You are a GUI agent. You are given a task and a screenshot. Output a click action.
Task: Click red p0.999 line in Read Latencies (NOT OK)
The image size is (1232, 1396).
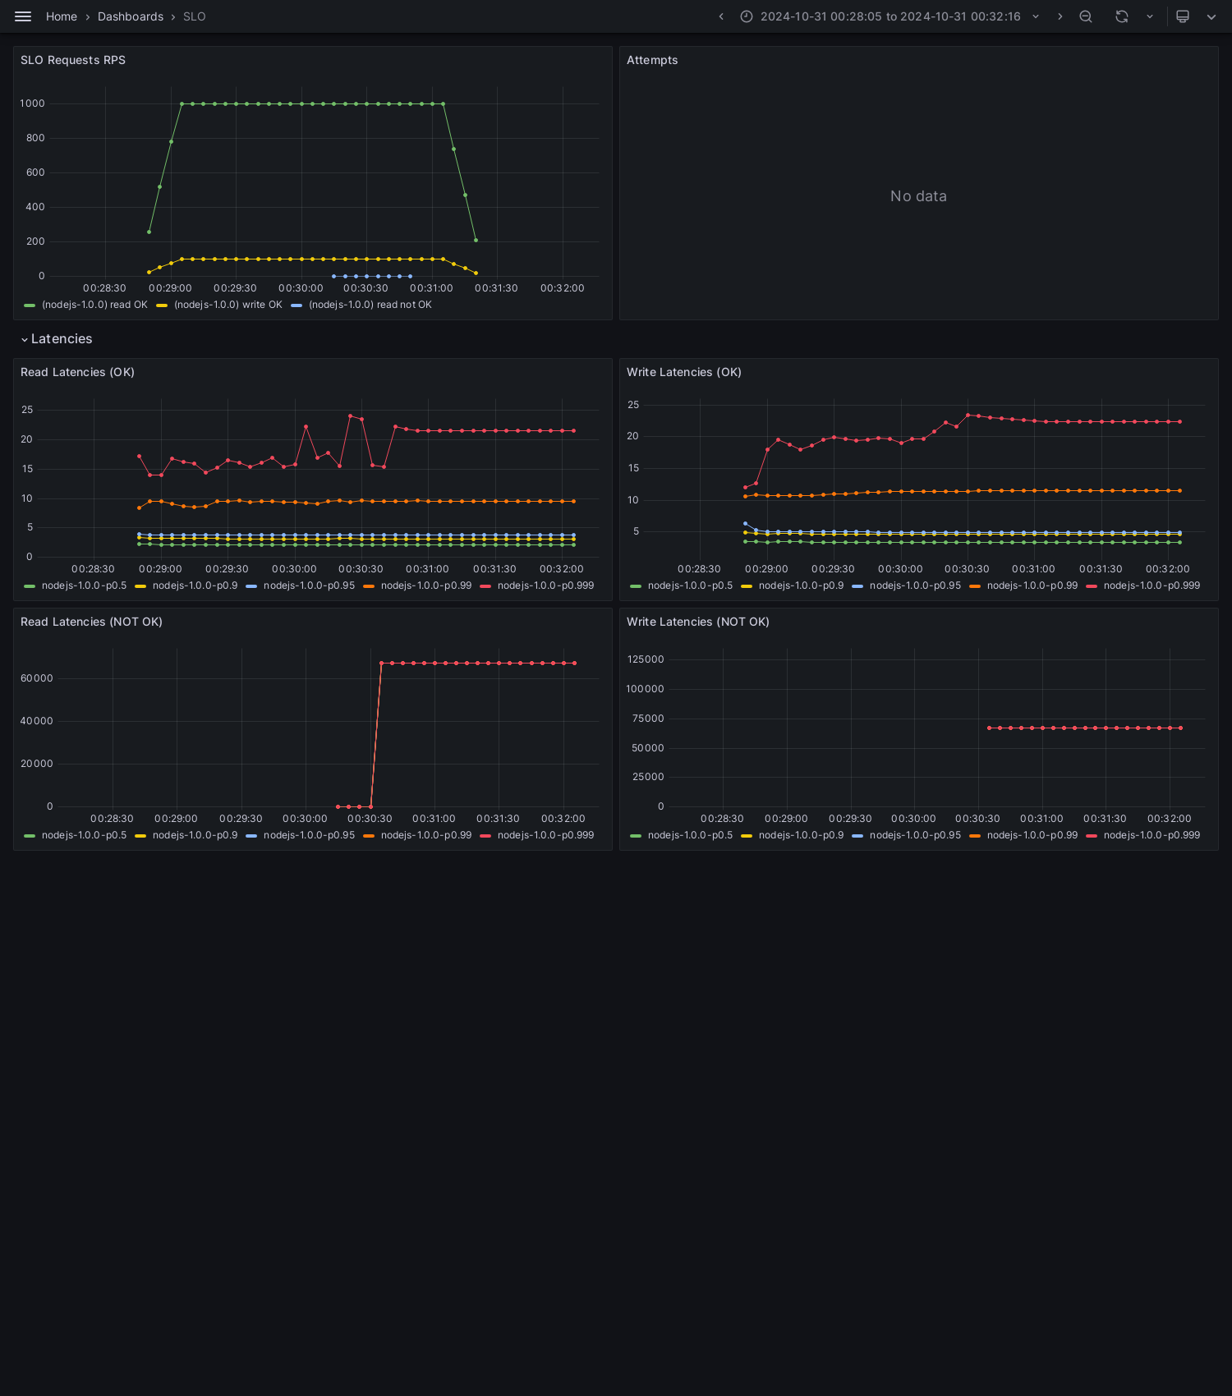click(478, 663)
